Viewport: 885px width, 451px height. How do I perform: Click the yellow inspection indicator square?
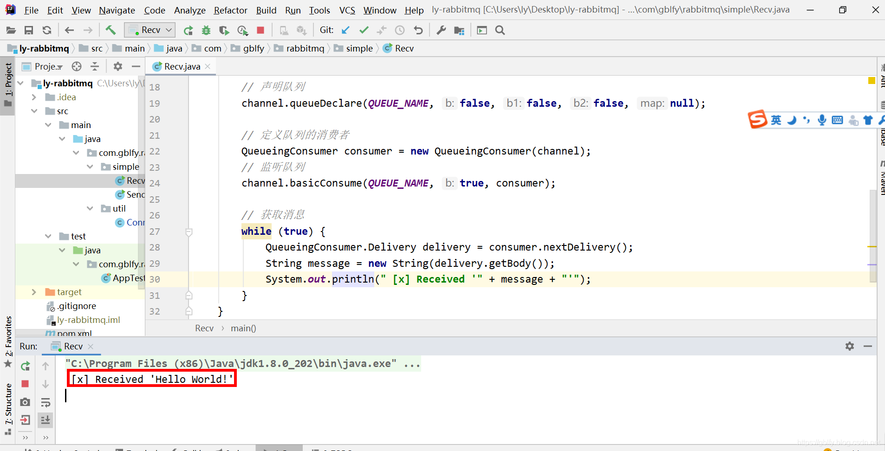[x=872, y=81]
